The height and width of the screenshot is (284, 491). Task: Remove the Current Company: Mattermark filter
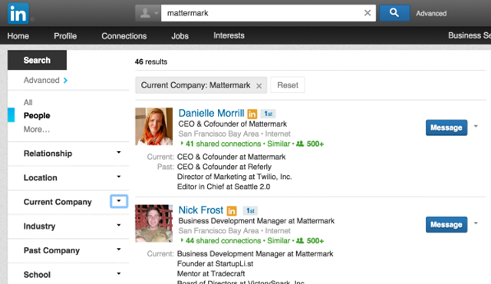point(259,86)
